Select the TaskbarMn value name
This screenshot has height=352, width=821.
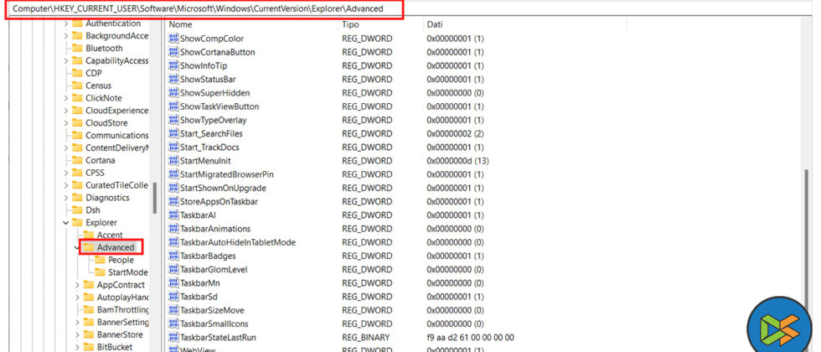click(x=200, y=283)
